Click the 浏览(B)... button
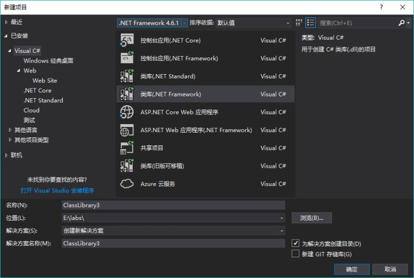414x278 pixels. (x=312, y=218)
